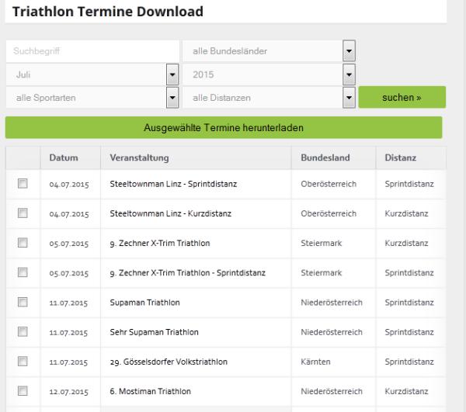Viewport: 466px width, 412px height.
Task: Click the Niederösterreich cell of Supaman Triathlon row
Action: pyautogui.click(x=332, y=303)
